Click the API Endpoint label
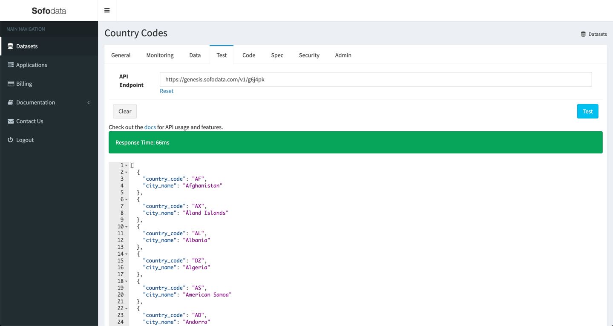 coord(131,81)
